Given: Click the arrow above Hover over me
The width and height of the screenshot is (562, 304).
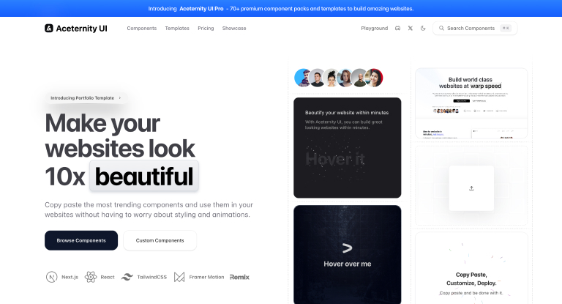Looking at the screenshot, I should [347, 248].
